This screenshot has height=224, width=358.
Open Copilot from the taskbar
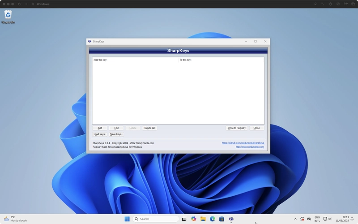[193, 219]
